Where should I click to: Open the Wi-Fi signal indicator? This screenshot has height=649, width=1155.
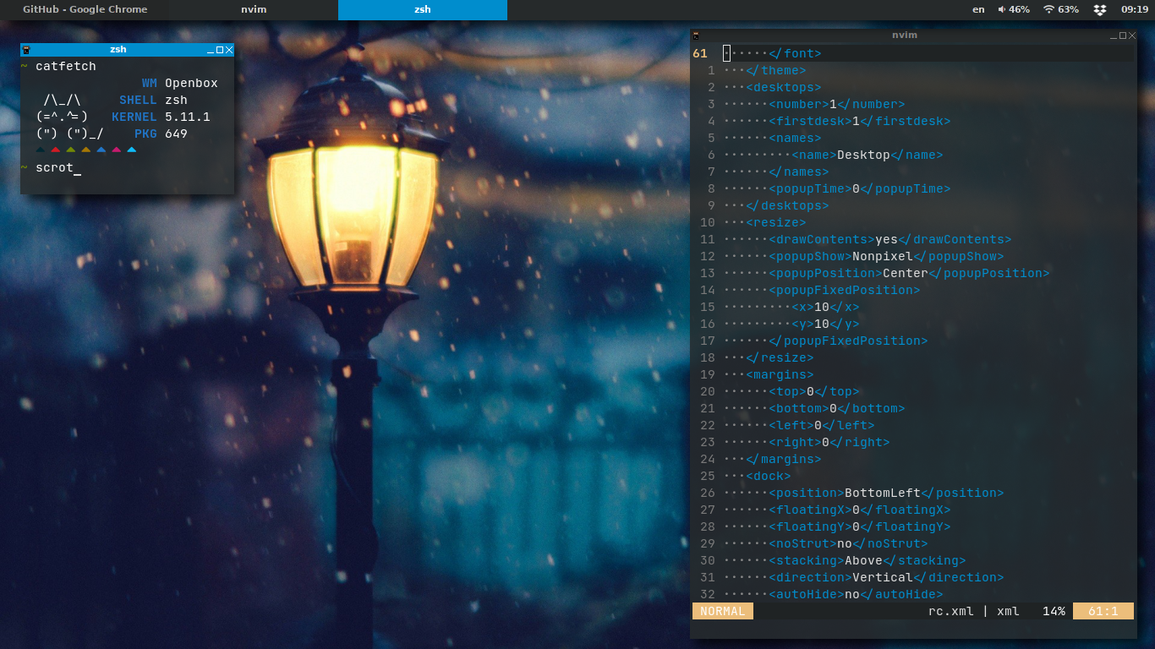[x=1048, y=9]
